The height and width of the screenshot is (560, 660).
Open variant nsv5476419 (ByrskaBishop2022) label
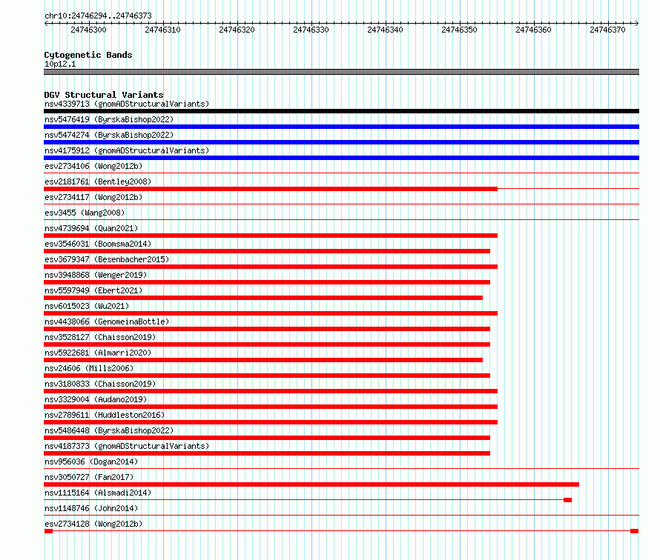pos(109,119)
